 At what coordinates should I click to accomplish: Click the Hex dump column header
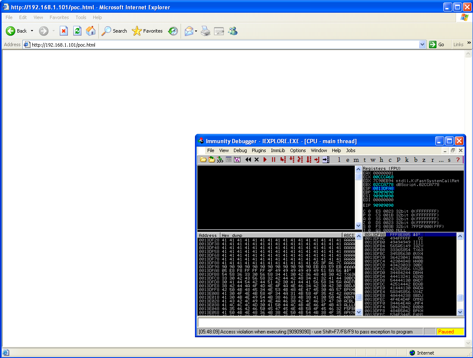click(281, 235)
